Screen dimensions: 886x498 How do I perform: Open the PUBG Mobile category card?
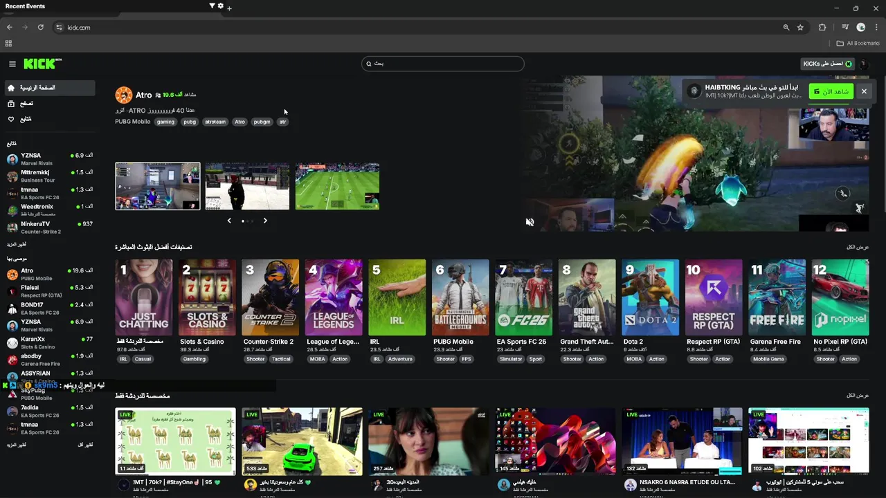(460, 297)
